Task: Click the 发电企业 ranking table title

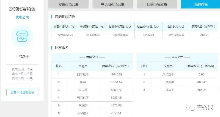Action: (92, 57)
